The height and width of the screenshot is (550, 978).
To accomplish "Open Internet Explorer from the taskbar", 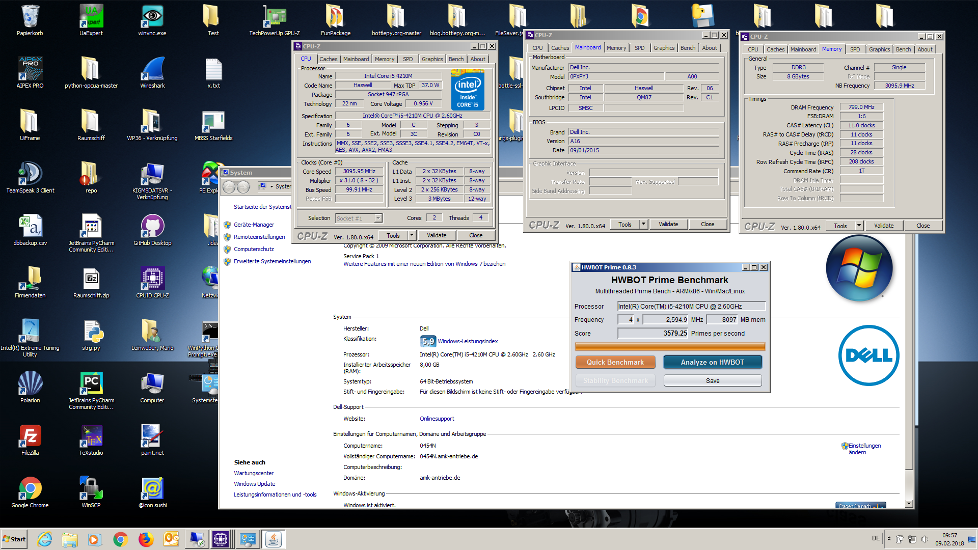I will pyautogui.click(x=45, y=539).
